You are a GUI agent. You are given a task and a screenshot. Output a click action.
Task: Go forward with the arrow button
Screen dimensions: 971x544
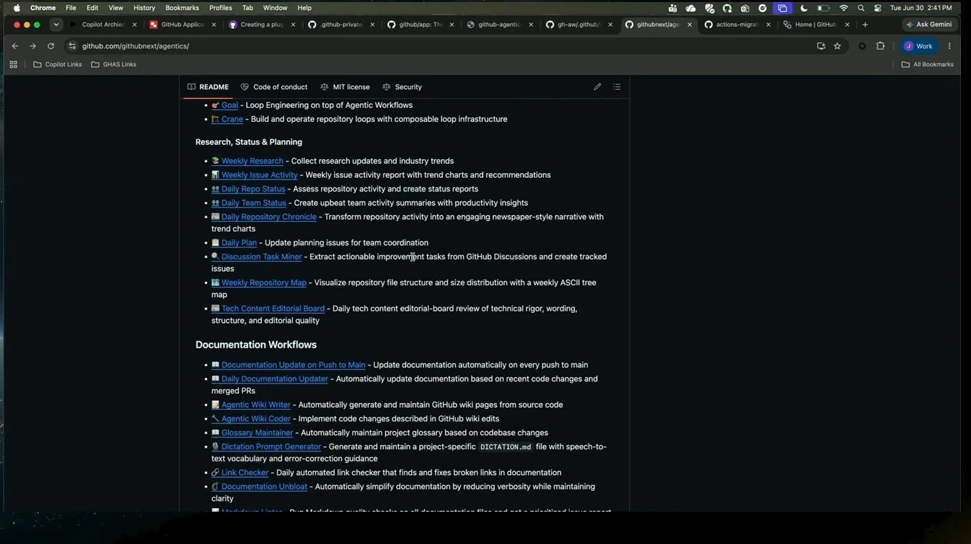pos(32,46)
